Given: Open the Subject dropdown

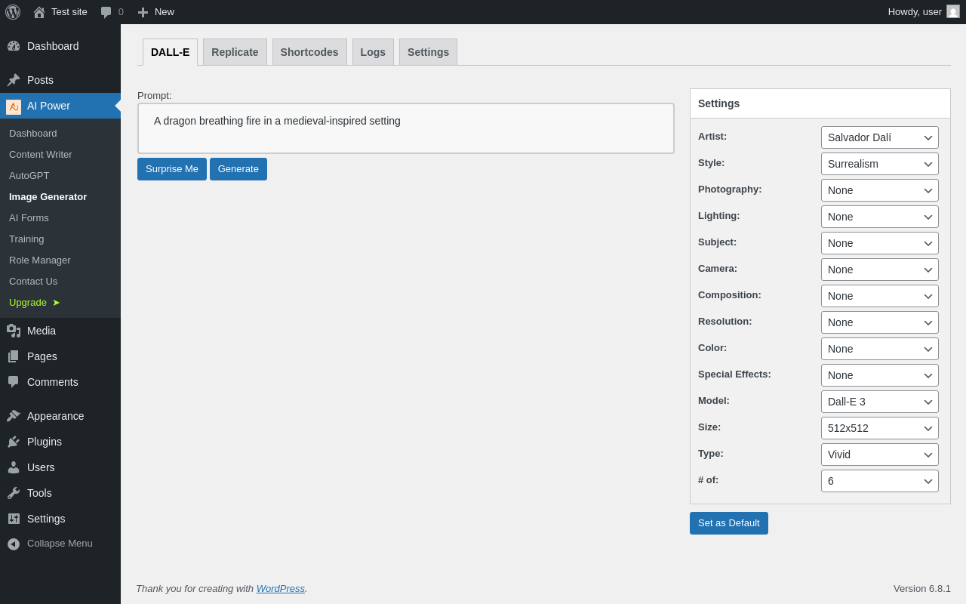Looking at the screenshot, I should [x=880, y=243].
